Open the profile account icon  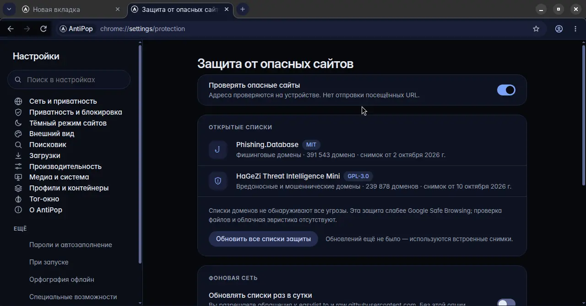pyautogui.click(x=559, y=29)
